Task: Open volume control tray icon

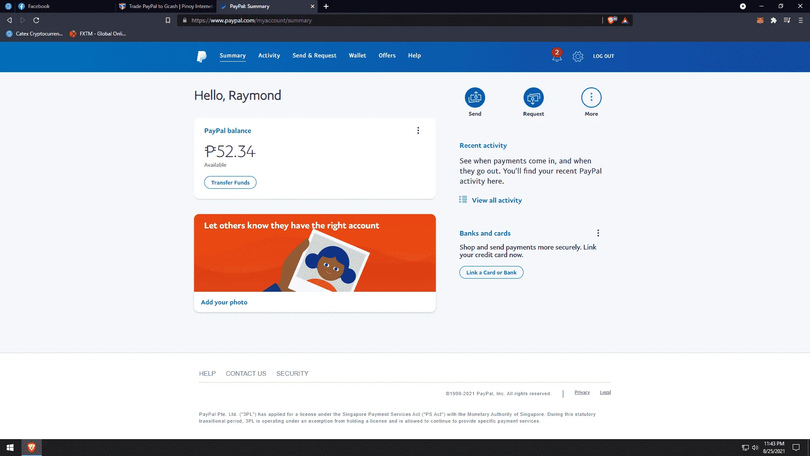Action: [x=755, y=448]
